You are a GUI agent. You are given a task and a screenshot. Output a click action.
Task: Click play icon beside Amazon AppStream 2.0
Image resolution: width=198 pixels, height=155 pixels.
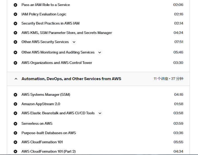15,104
